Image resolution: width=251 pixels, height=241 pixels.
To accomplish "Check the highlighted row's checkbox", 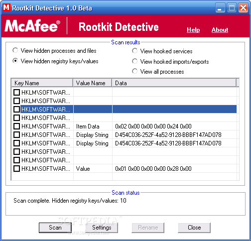I will [16, 109].
